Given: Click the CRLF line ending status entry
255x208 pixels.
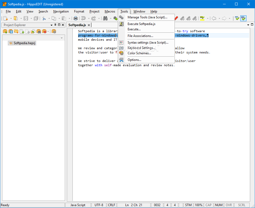Looking at the screenshot, I should (x=112, y=205).
